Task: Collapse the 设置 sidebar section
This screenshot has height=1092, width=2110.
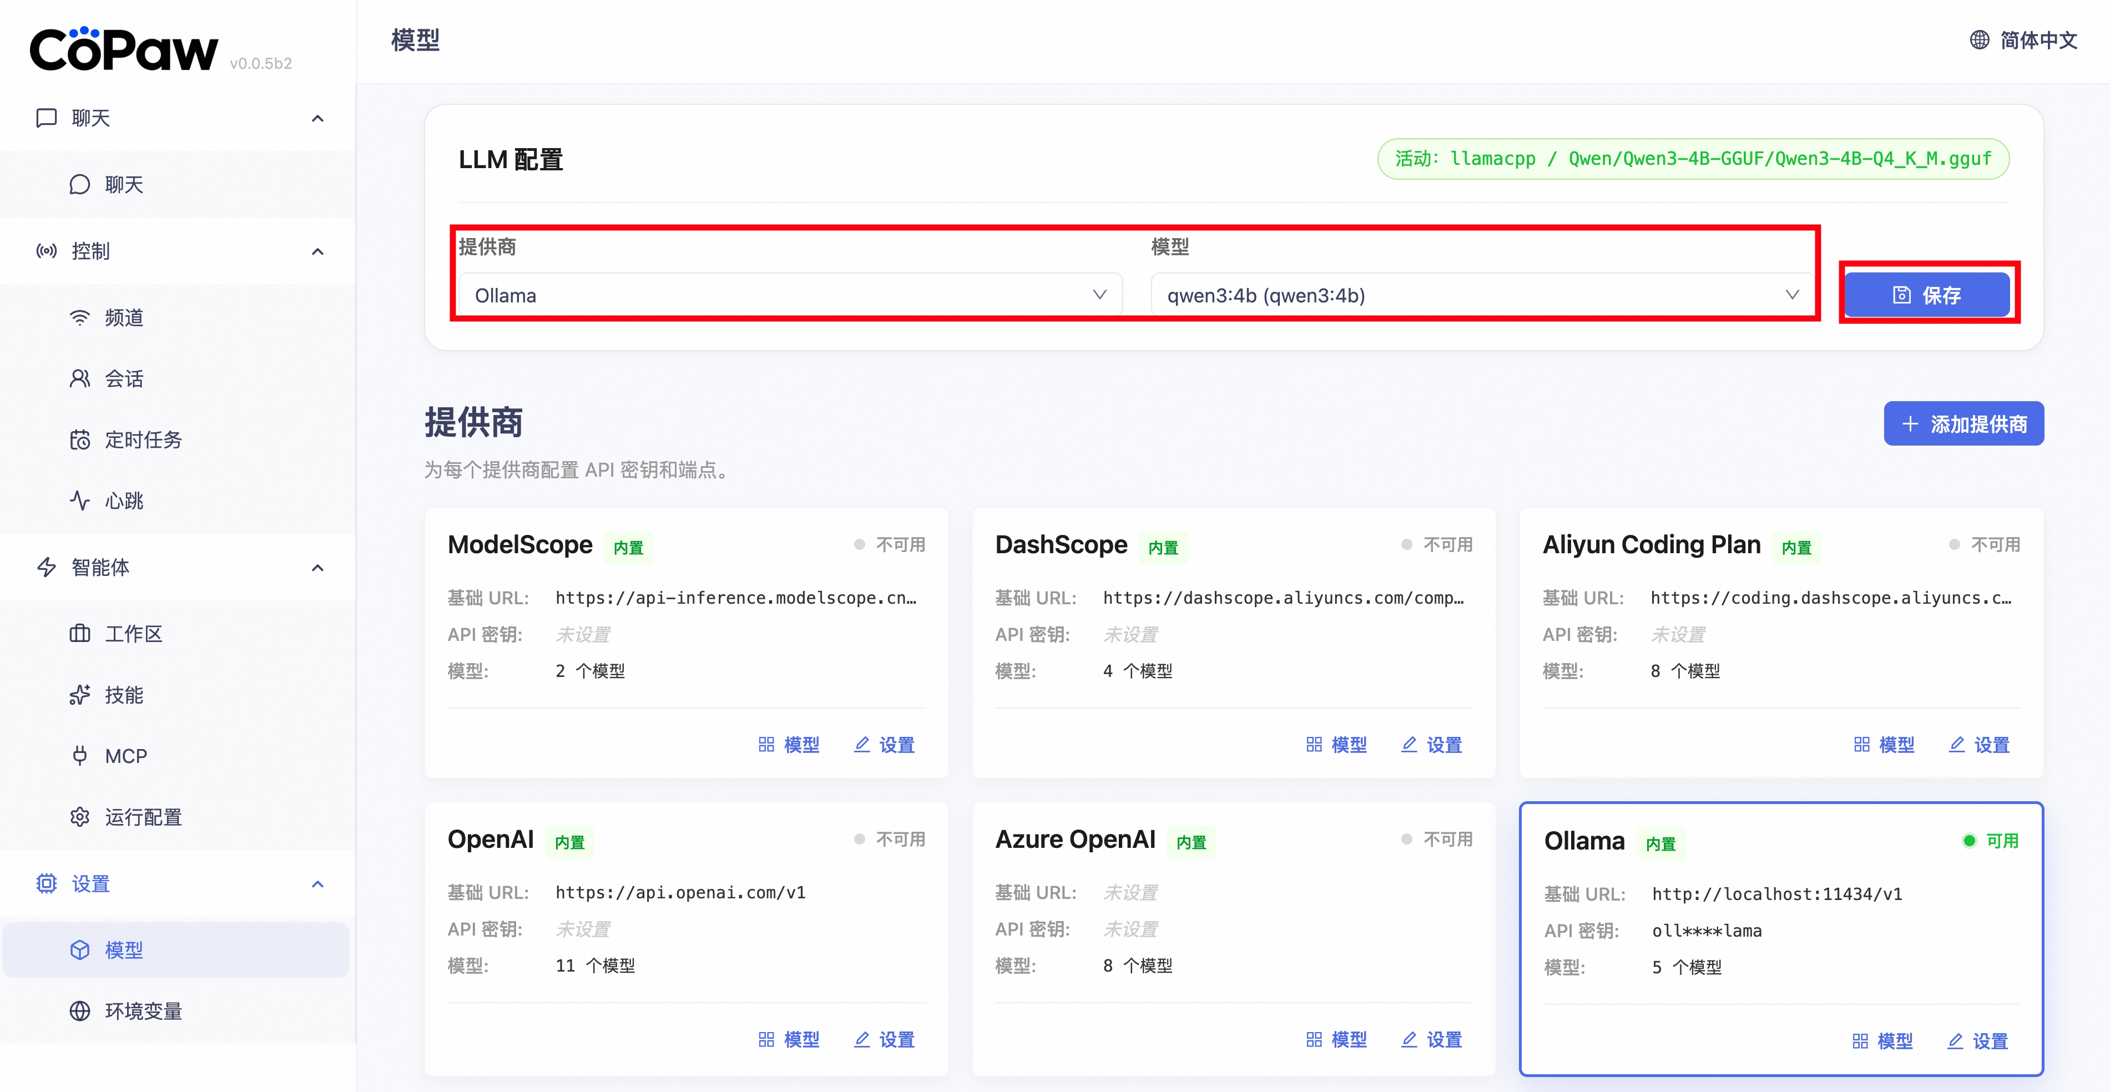Action: 318,884
